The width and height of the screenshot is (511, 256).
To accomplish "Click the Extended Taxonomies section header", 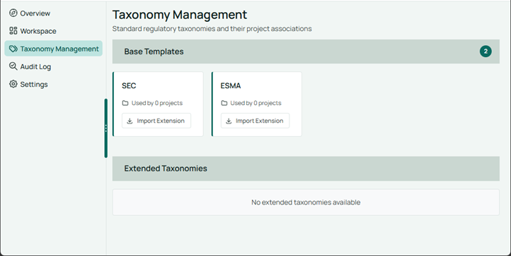I will tap(306, 169).
